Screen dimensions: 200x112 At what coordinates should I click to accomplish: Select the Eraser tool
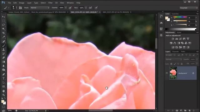[x=3, y=58]
